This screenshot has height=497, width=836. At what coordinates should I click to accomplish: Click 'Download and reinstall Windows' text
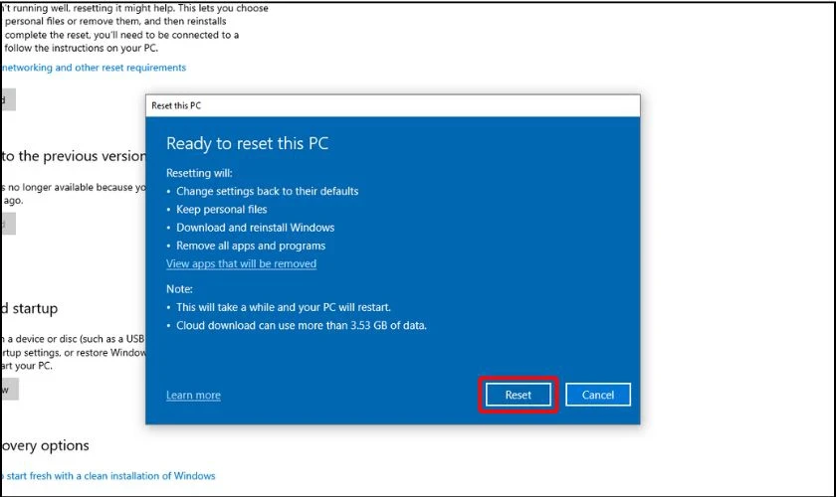click(x=256, y=227)
